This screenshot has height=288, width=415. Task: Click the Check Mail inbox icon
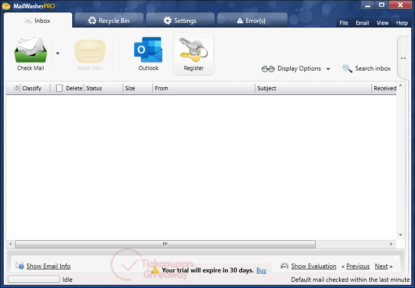31,50
